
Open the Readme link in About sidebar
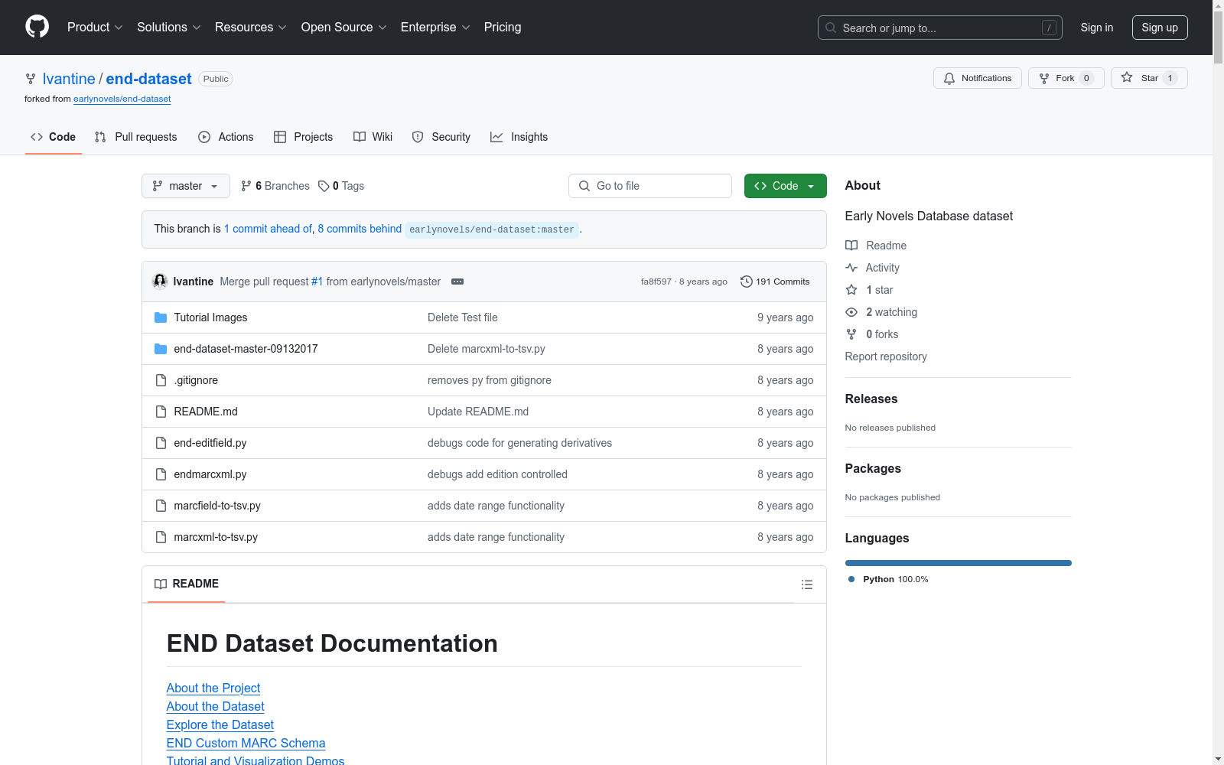(x=876, y=246)
